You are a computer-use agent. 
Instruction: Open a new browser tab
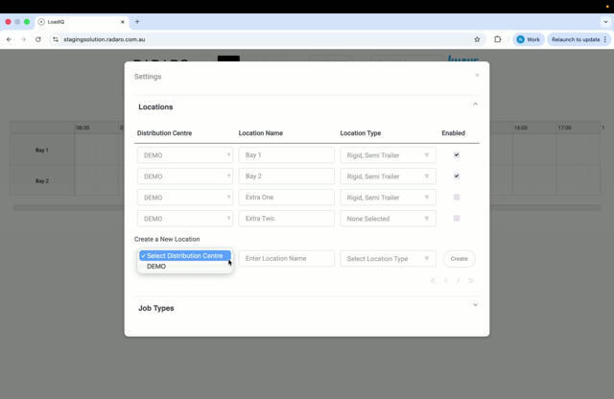click(137, 22)
